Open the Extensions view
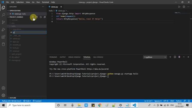Viewport: 192px width, 108px height. pyautogui.click(x=3, y=37)
